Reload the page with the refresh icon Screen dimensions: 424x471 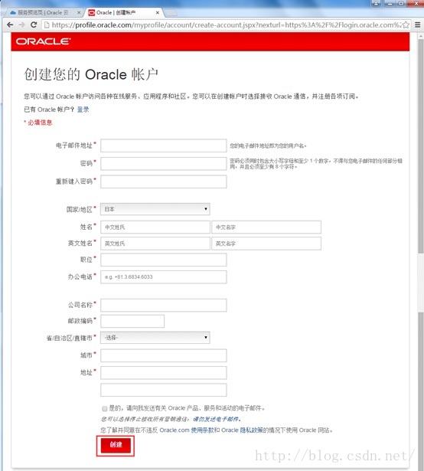(34, 25)
